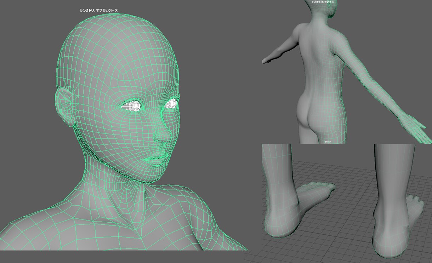Click the symmetry label in the back-view viewport

point(322,2)
